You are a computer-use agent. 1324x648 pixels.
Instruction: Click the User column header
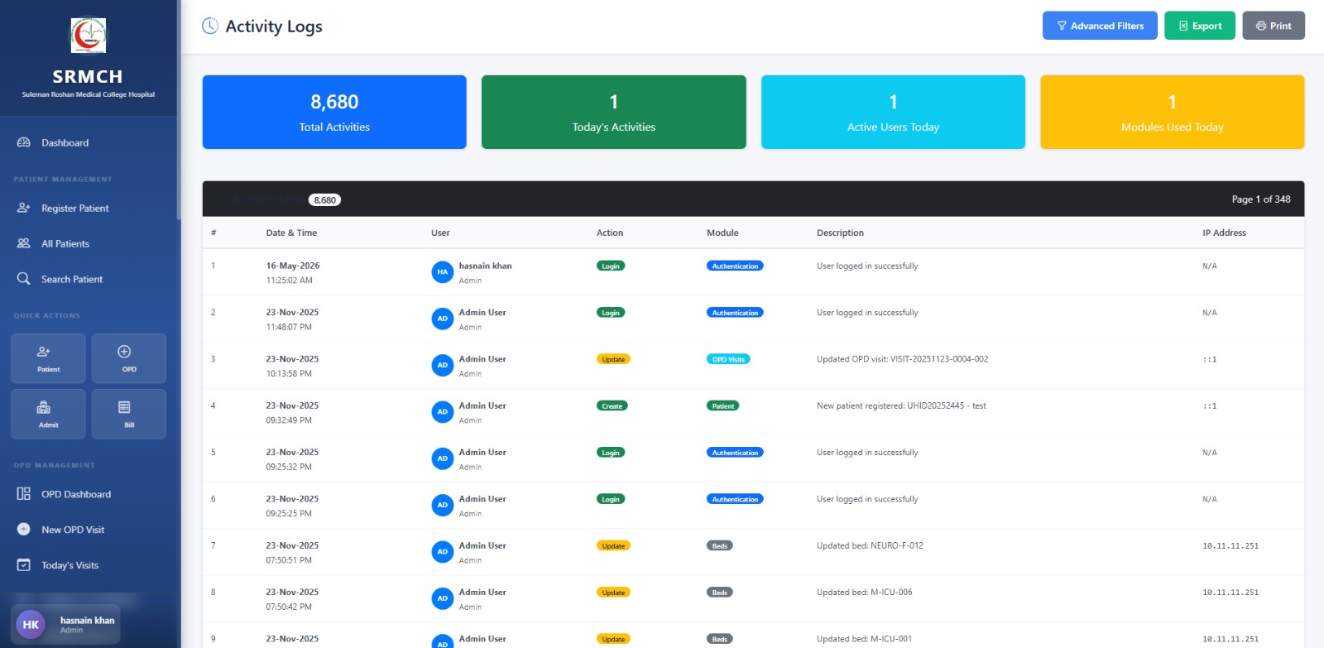[x=440, y=233]
